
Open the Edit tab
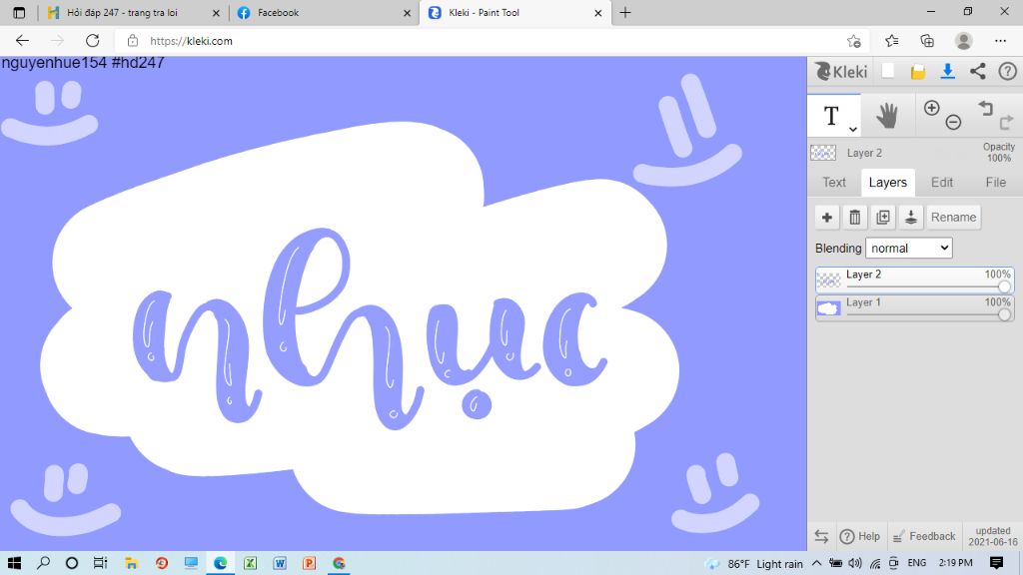point(941,183)
